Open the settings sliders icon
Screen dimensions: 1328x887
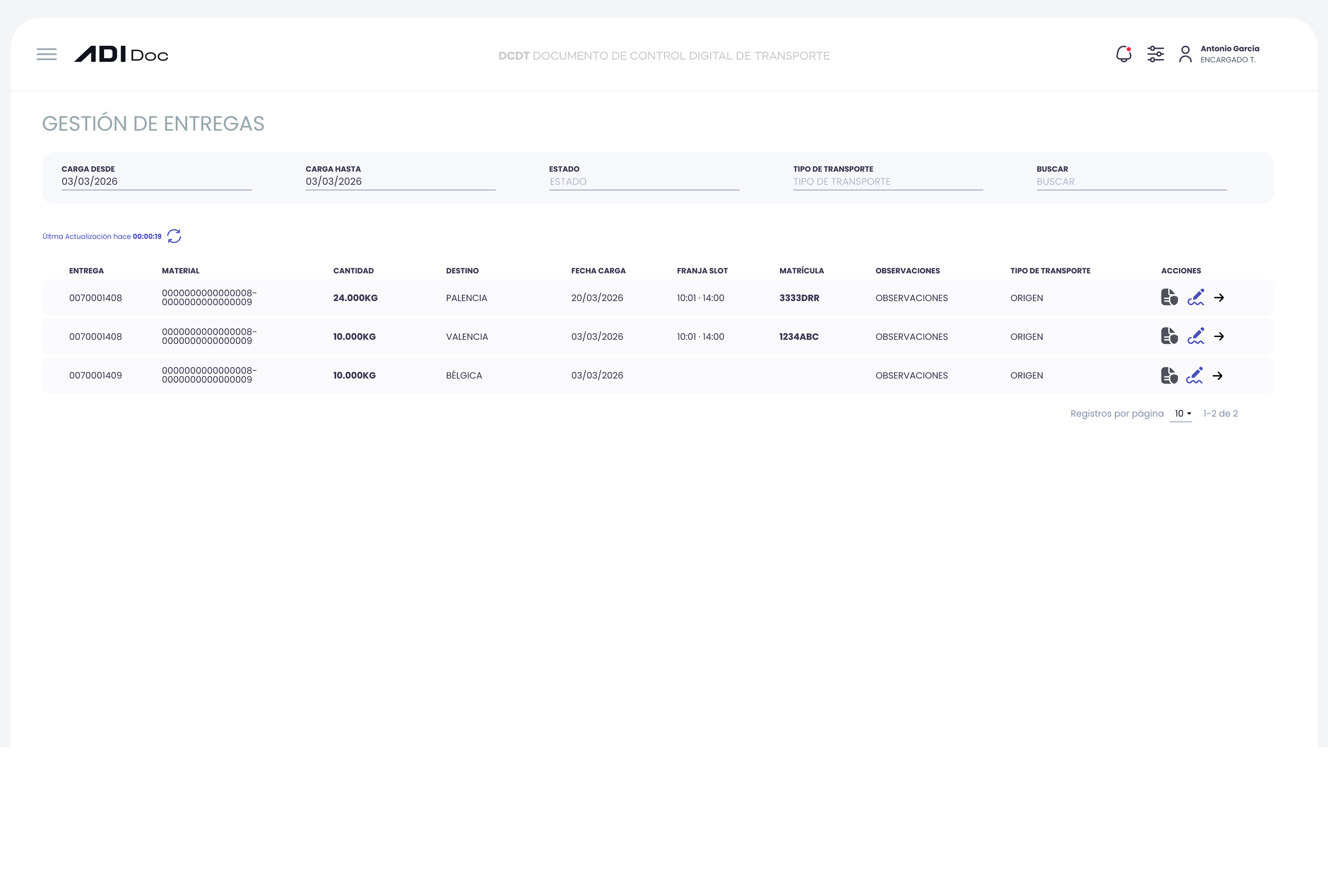1155,54
